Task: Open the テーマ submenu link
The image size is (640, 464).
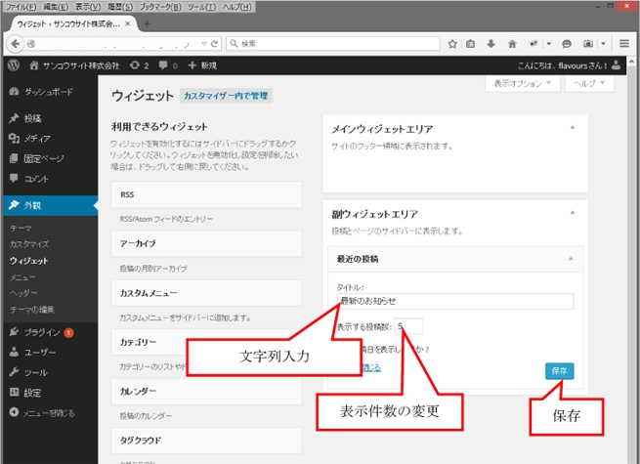Action: tap(21, 229)
